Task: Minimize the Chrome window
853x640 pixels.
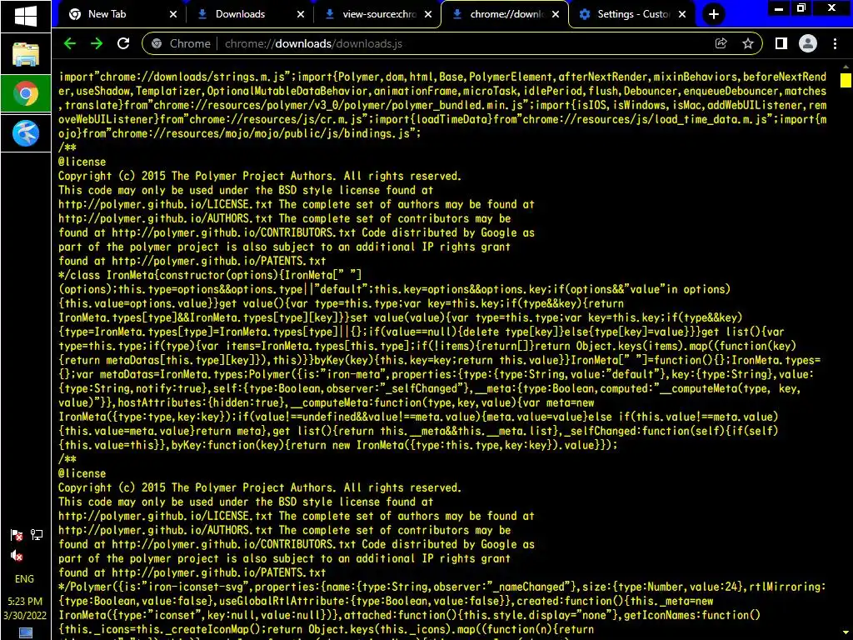Action: 779,8
